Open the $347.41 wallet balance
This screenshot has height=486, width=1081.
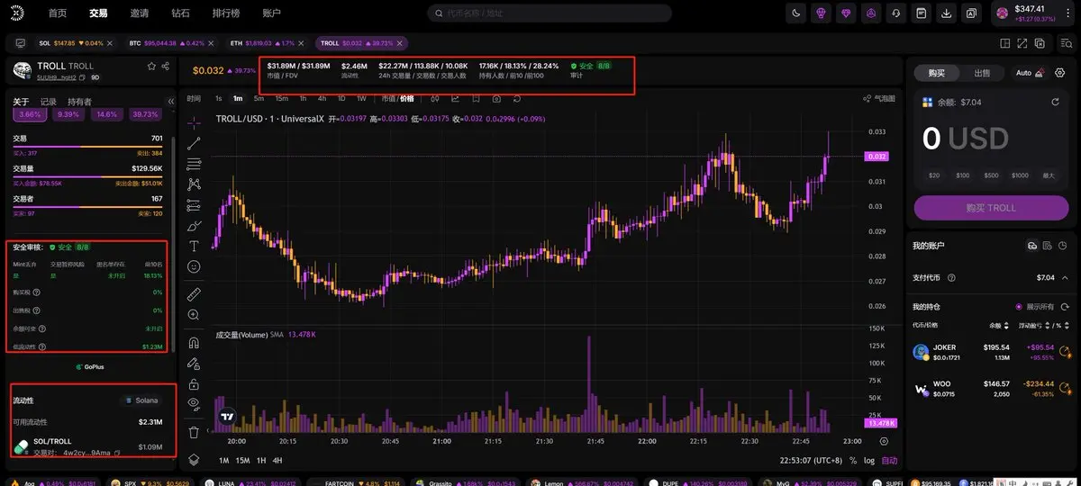[1029, 13]
